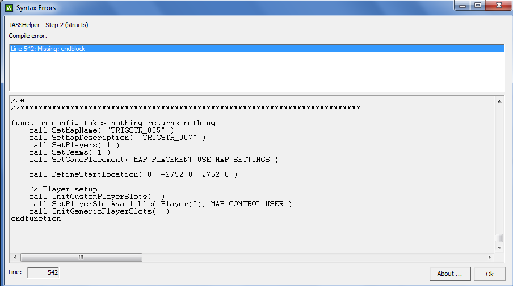Click the endfunction line in code

click(x=36, y=219)
